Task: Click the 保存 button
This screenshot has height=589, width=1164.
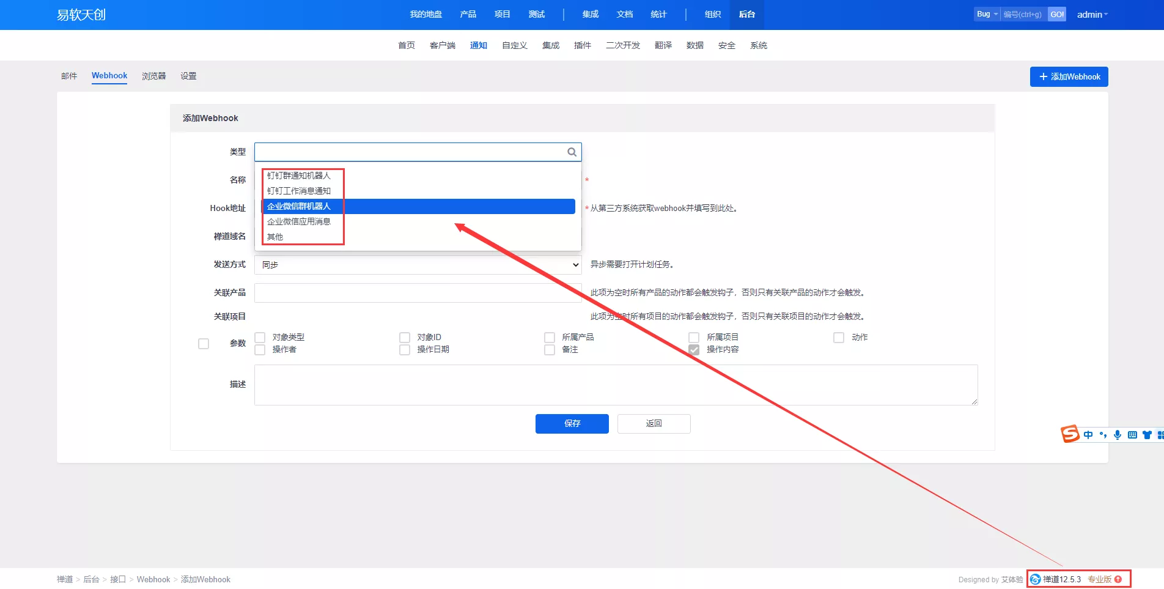Action: (x=572, y=424)
